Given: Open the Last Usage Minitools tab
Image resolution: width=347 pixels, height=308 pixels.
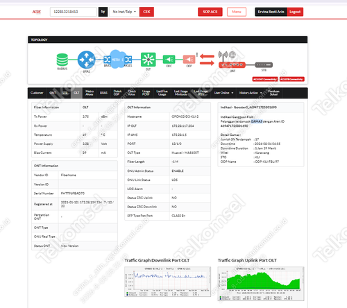Looking at the screenshot, I should pyautogui.click(x=181, y=93).
